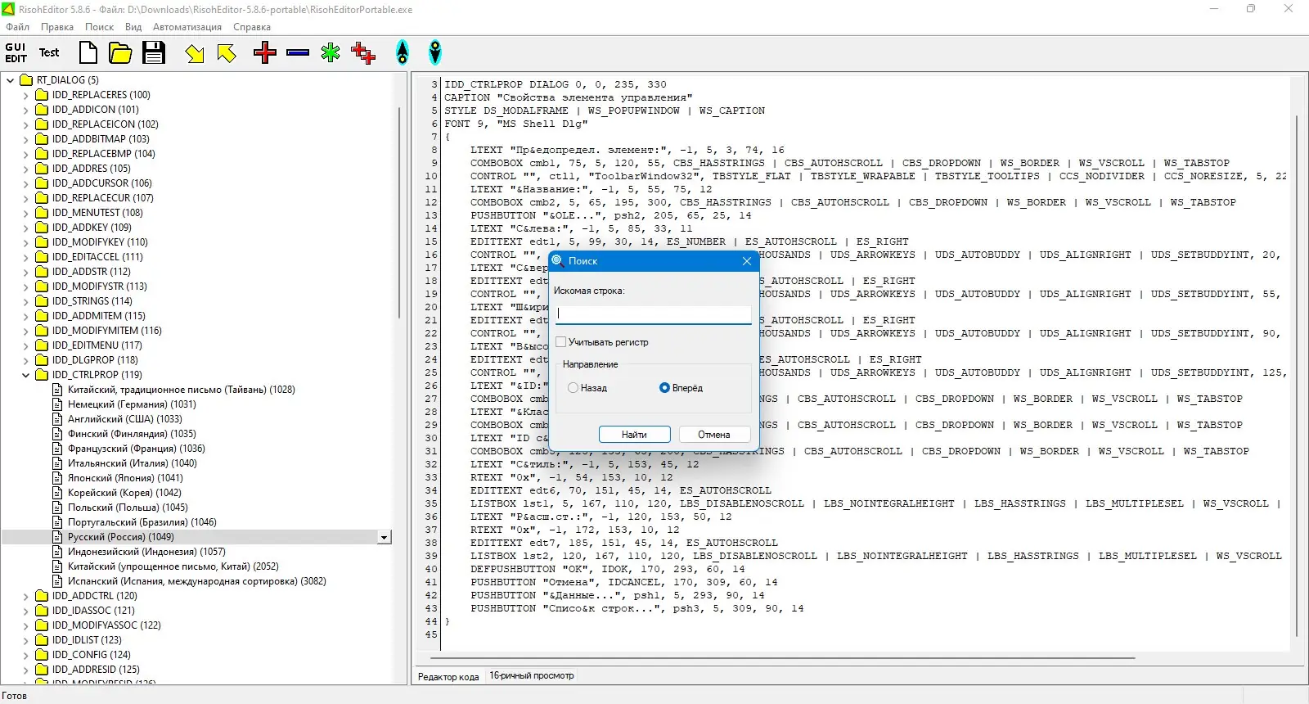
Task: Click the RisohEditor app icon in title bar
Action: tap(9, 9)
